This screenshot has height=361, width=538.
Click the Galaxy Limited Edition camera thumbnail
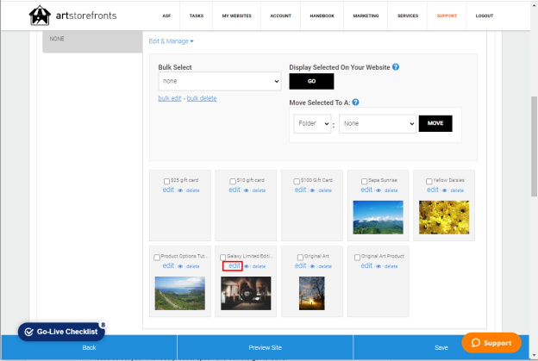pos(246,294)
